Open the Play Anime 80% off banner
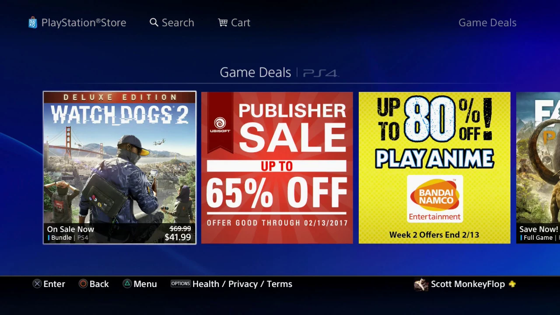The width and height of the screenshot is (560, 315). 434,168
